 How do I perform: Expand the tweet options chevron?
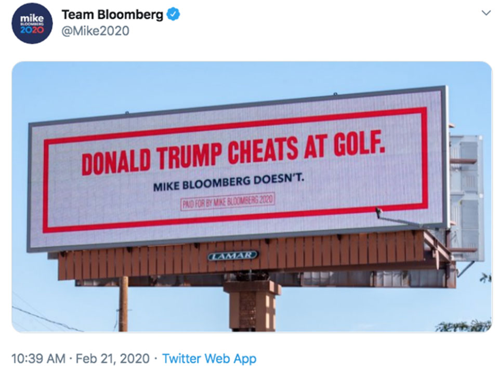click(x=486, y=13)
